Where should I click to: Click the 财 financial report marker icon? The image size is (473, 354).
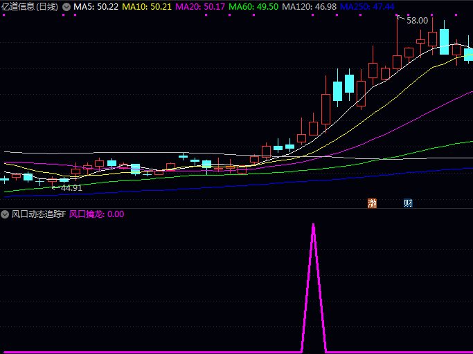409,203
